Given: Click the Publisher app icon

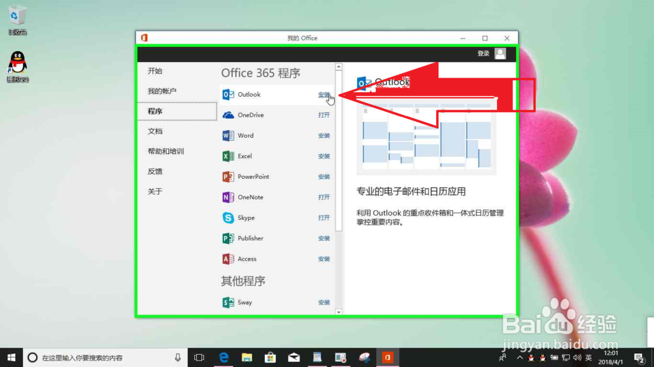Looking at the screenshot, I should (228, 238).
